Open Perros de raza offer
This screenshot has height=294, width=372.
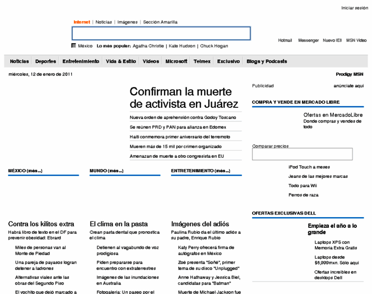pyautogui.click(x=303, y=195)
